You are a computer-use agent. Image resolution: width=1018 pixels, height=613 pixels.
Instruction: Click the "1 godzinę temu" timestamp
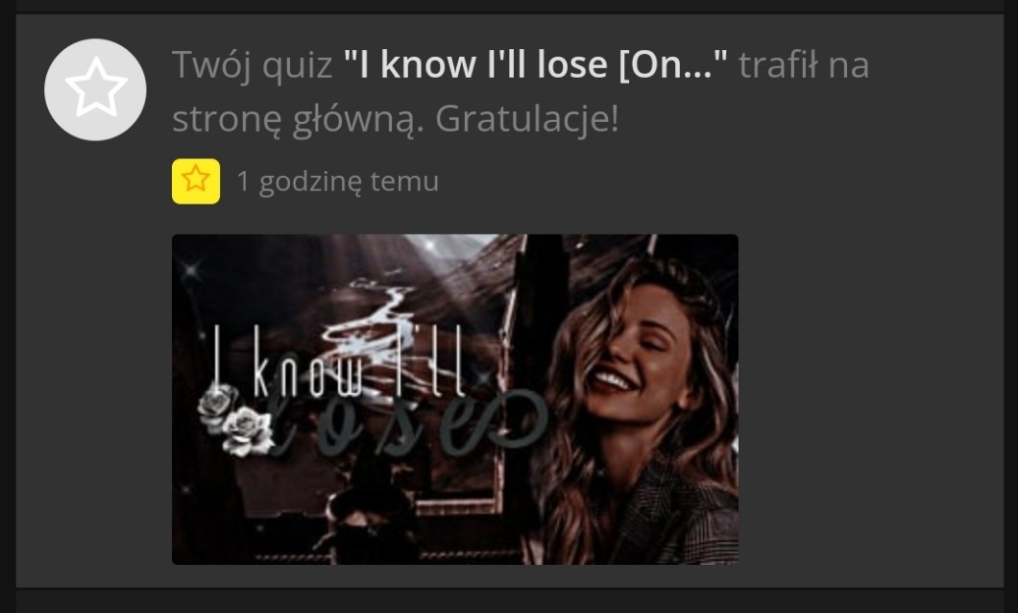pyautogui.click(x=338, y=182)
